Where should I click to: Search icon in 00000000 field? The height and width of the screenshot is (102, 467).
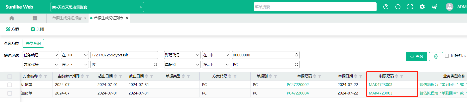296,55
